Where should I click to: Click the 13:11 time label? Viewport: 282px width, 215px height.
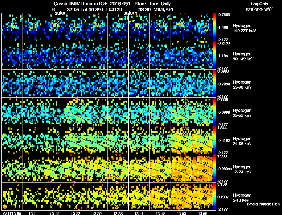pyautogui.click(x=33, y=213)
